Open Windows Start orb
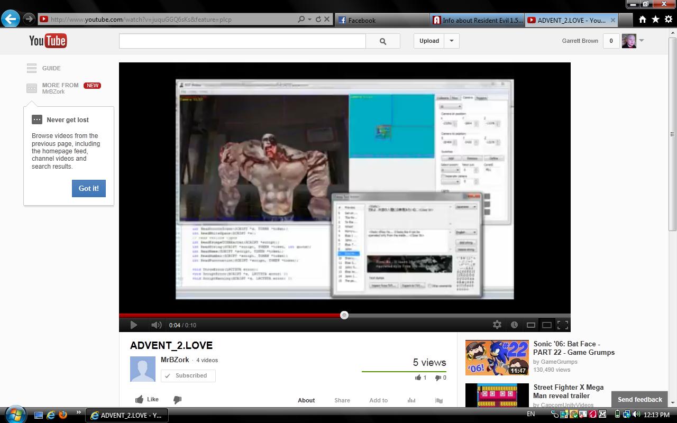Viewport: 677px width, 423px height. click(15, 414)
